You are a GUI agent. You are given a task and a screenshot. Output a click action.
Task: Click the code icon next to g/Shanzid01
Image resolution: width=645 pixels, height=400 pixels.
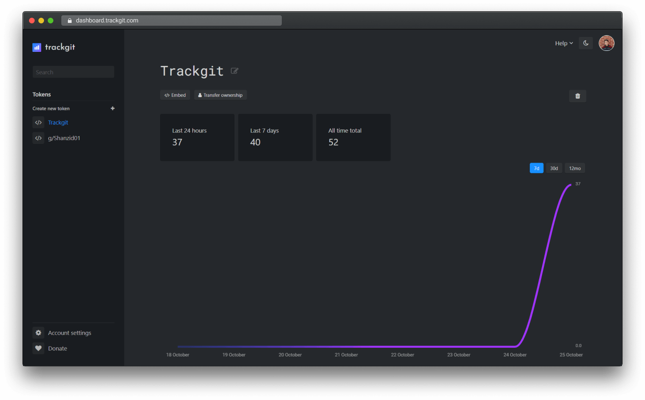[38, 138]
